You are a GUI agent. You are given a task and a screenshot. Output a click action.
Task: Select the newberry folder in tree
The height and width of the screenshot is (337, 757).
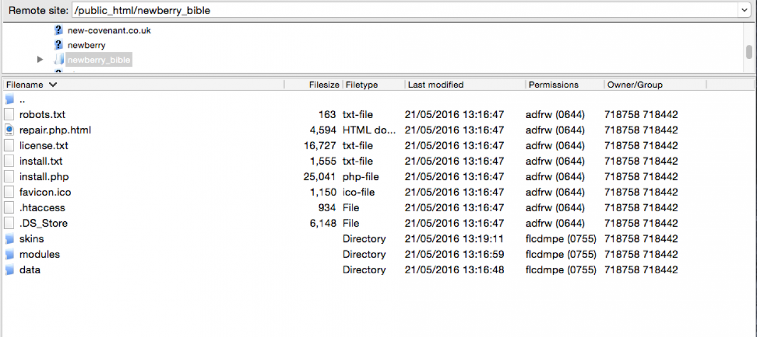86,45
